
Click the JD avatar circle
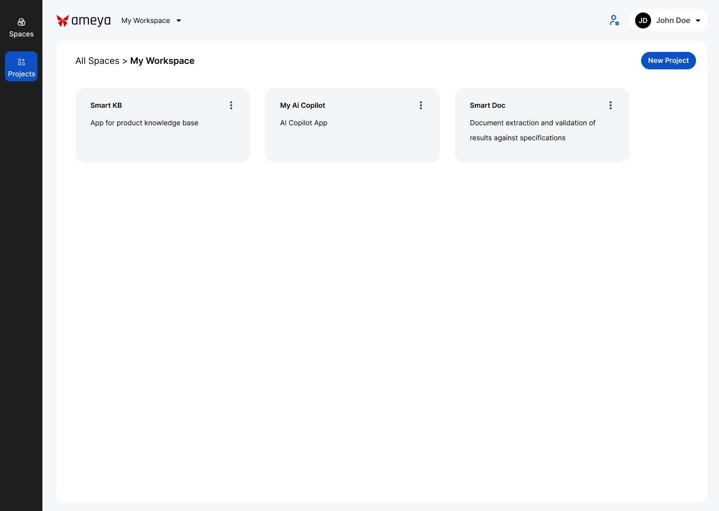click(x=643, y=20)
